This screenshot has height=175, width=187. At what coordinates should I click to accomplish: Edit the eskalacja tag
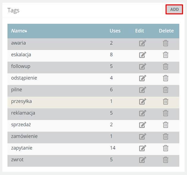click(143, 55)
